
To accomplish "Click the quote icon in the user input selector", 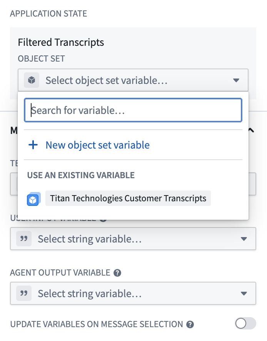I will (x=24, y=239).
